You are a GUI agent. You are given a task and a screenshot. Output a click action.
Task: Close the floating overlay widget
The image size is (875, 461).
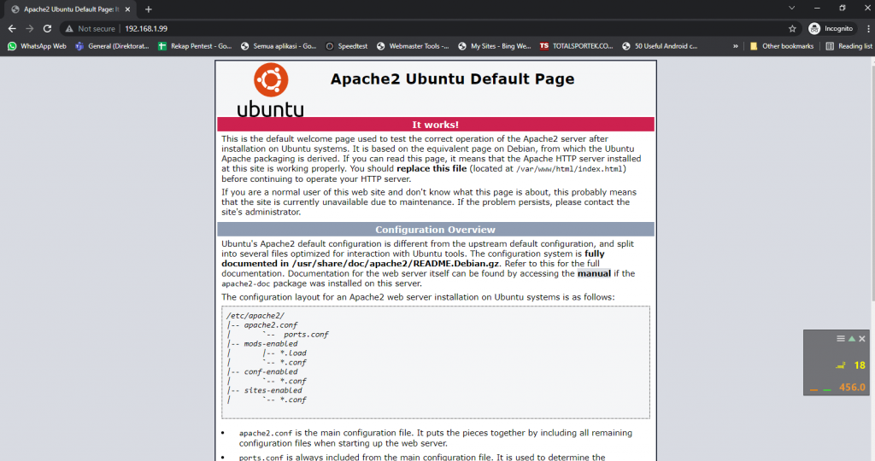coord(862,339)
